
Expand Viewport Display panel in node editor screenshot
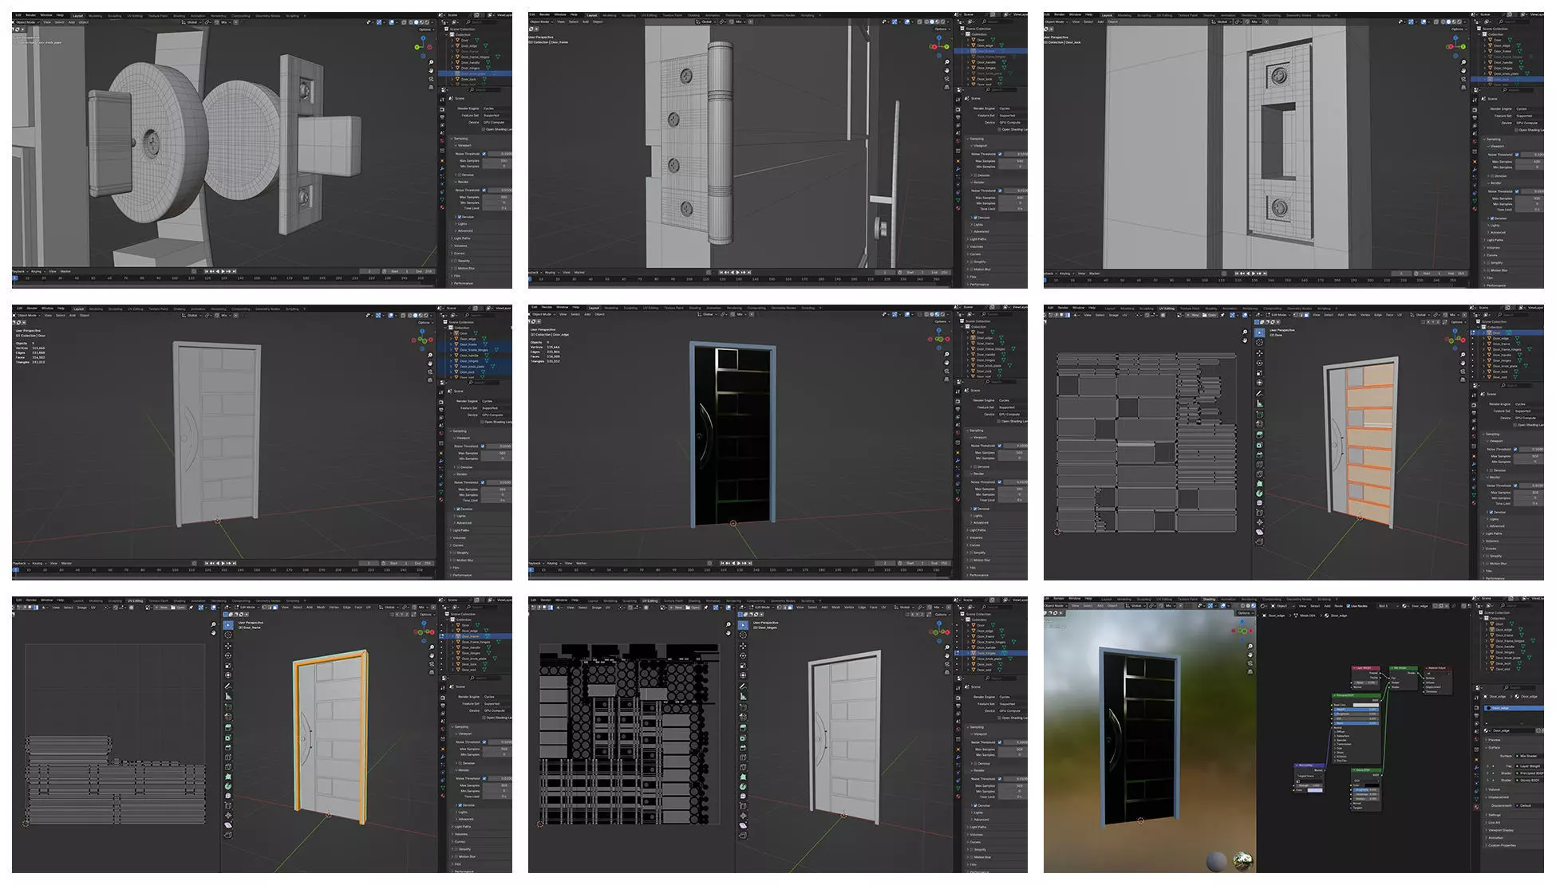pyautogui.click(x=1500, y=830)
